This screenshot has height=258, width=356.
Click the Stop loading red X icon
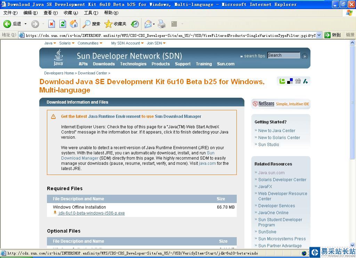coord(51,24)
